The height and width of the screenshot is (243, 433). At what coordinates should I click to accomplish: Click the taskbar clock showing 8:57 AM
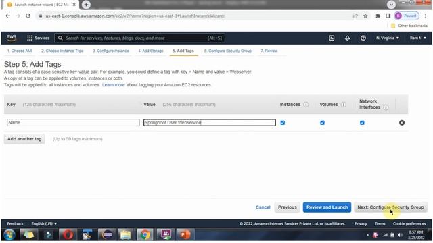tap(416, 235)
